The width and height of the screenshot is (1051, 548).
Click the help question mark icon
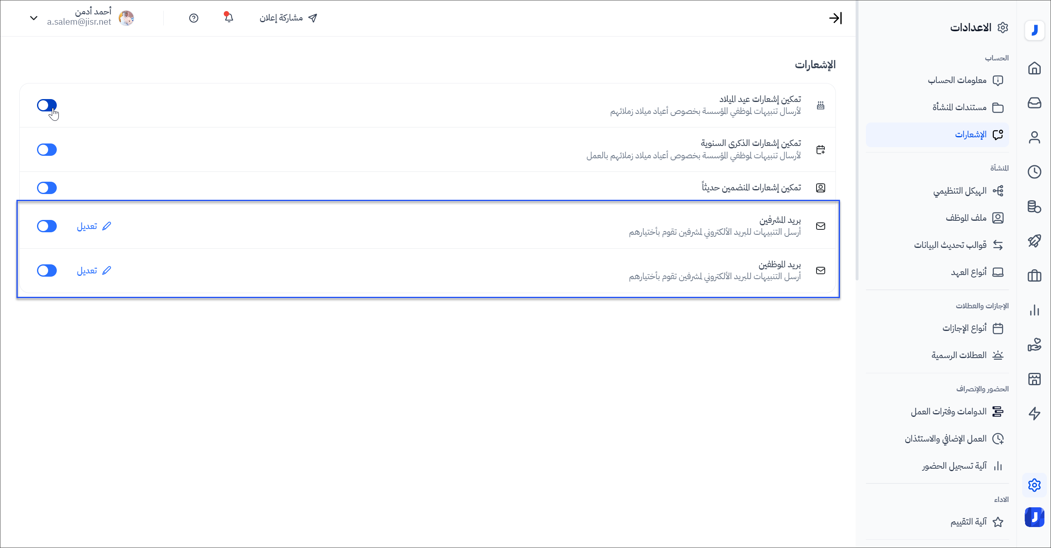coord(194,18)
